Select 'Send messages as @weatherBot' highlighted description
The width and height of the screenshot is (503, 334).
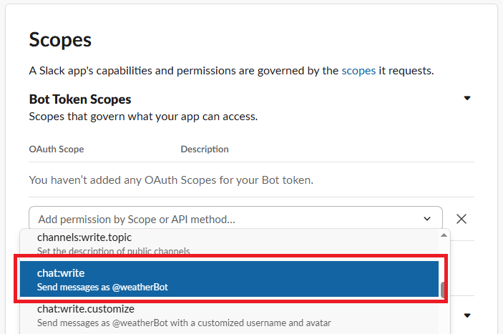click(102, 287)
